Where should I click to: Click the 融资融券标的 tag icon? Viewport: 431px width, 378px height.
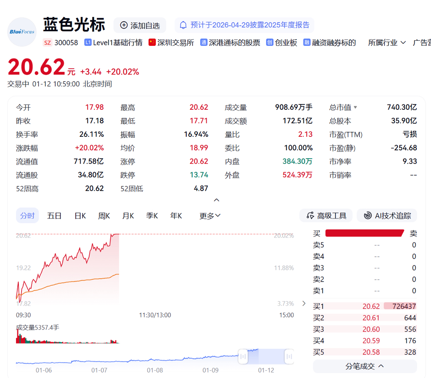(307, 43)
